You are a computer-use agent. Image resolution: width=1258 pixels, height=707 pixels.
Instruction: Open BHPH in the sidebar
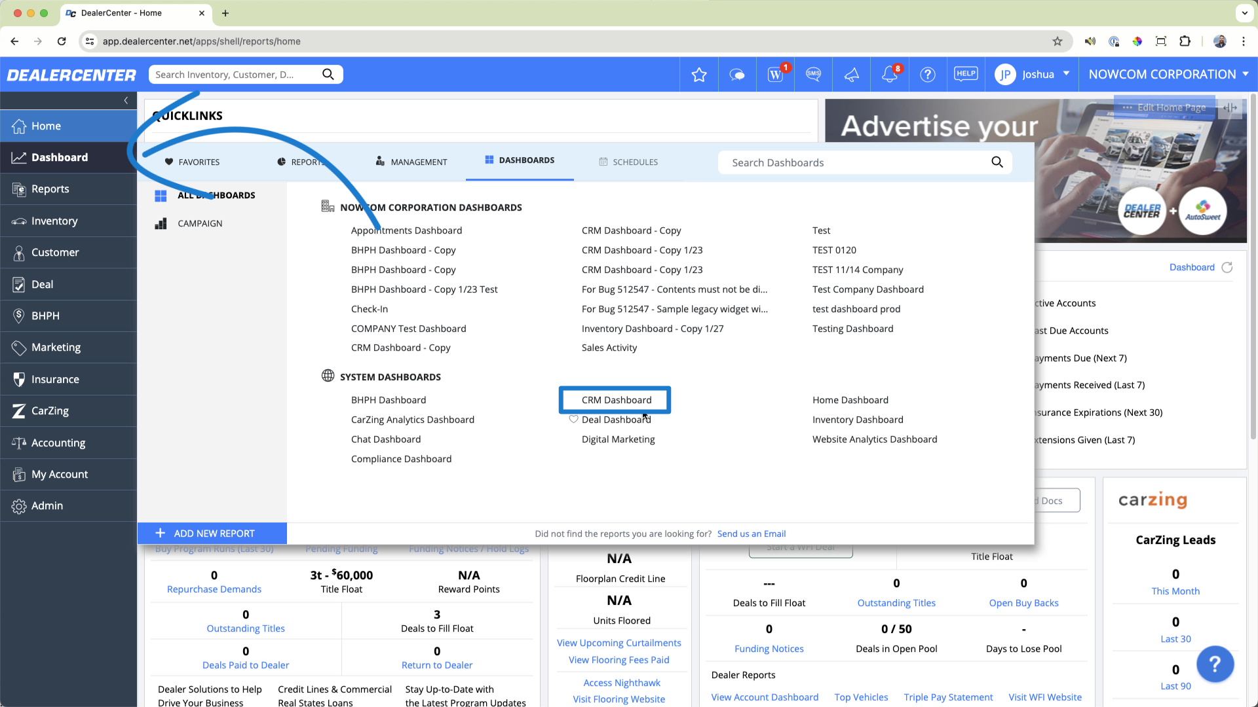click(x=69, y=316)
